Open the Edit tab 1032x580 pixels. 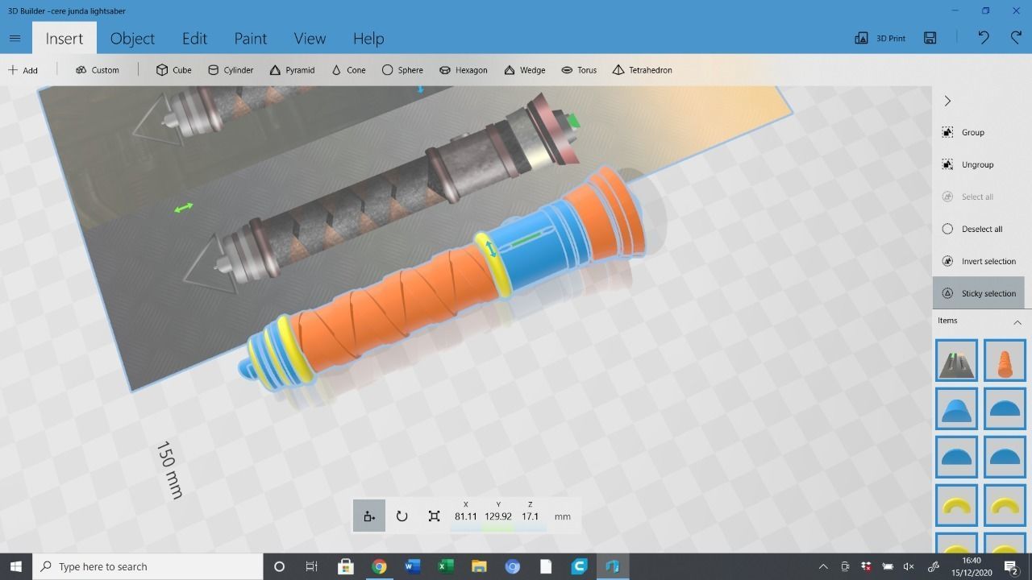pos(194,38)
